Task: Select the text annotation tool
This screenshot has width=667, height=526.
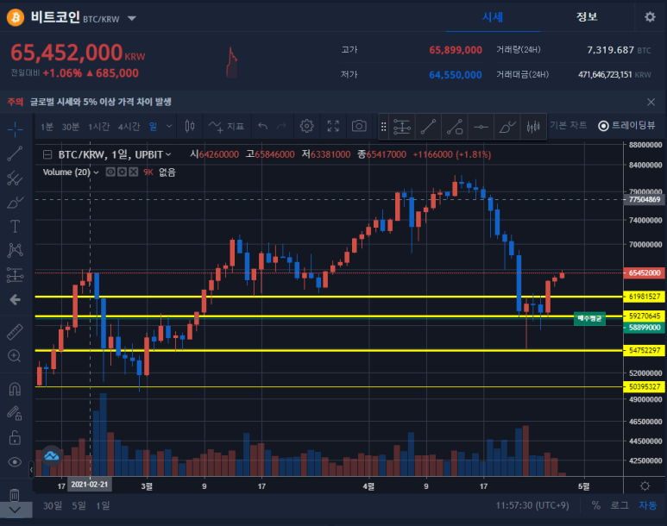Action: (15, 226)
